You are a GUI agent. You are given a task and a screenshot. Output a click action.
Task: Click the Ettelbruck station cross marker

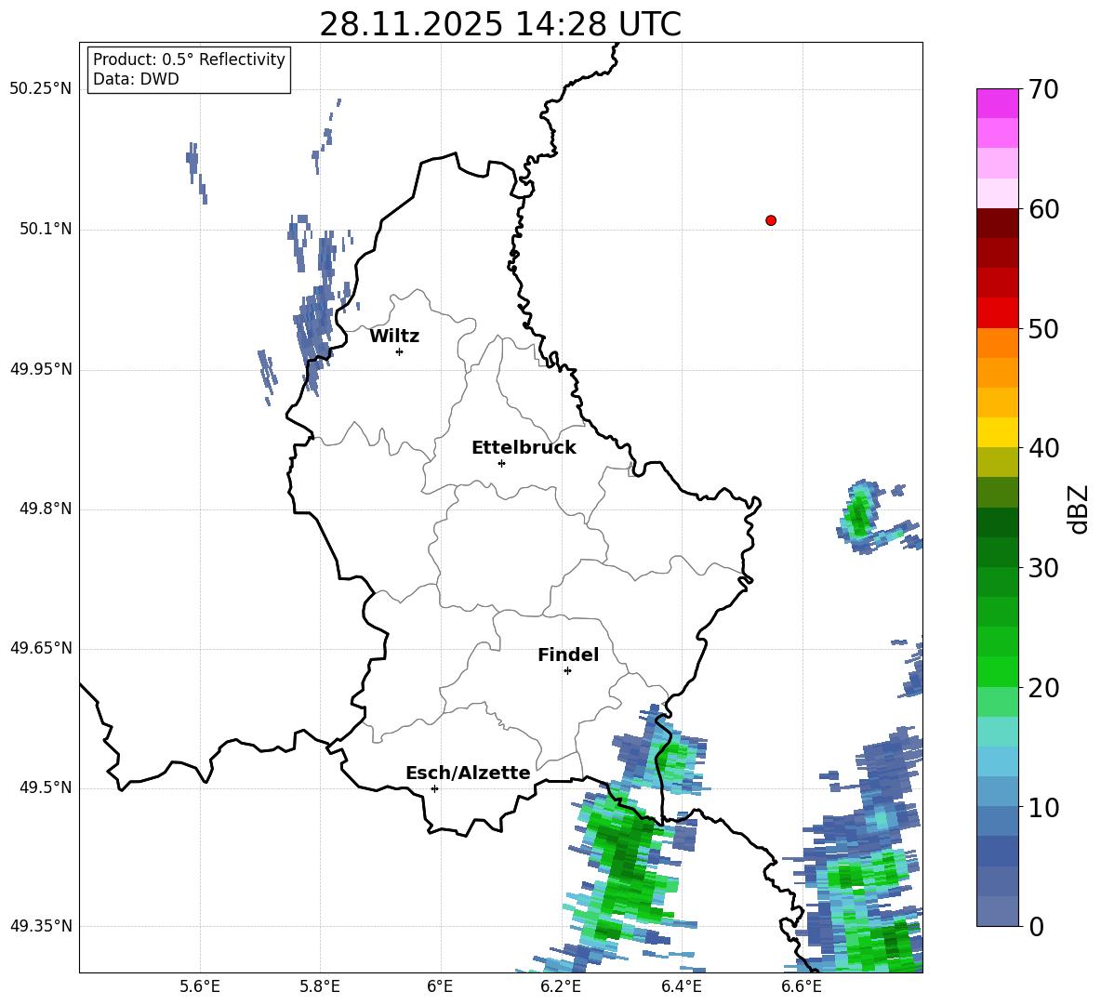click(x=501, y=463)
